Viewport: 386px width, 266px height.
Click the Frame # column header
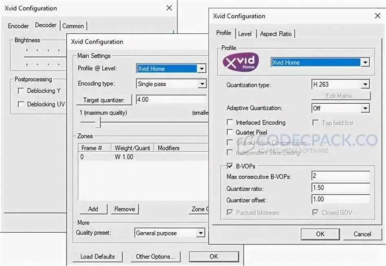pyautogui.click(x=95, y=148)
